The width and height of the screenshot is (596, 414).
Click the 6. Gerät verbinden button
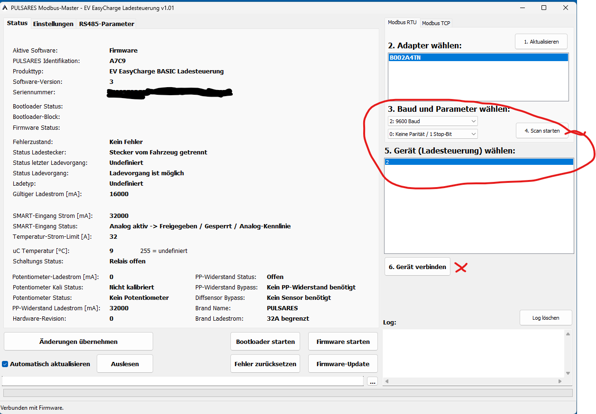coord(417,267)
